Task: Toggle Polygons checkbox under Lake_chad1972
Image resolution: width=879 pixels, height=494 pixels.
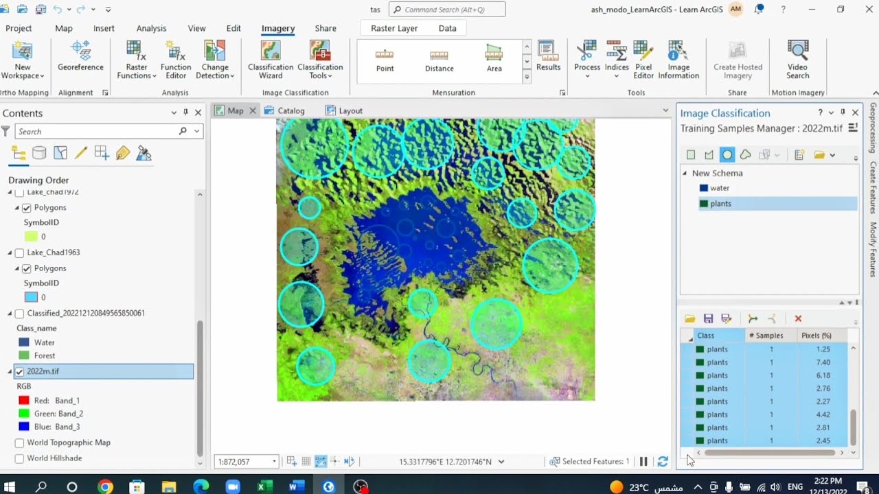Action: tap(27, 208)
